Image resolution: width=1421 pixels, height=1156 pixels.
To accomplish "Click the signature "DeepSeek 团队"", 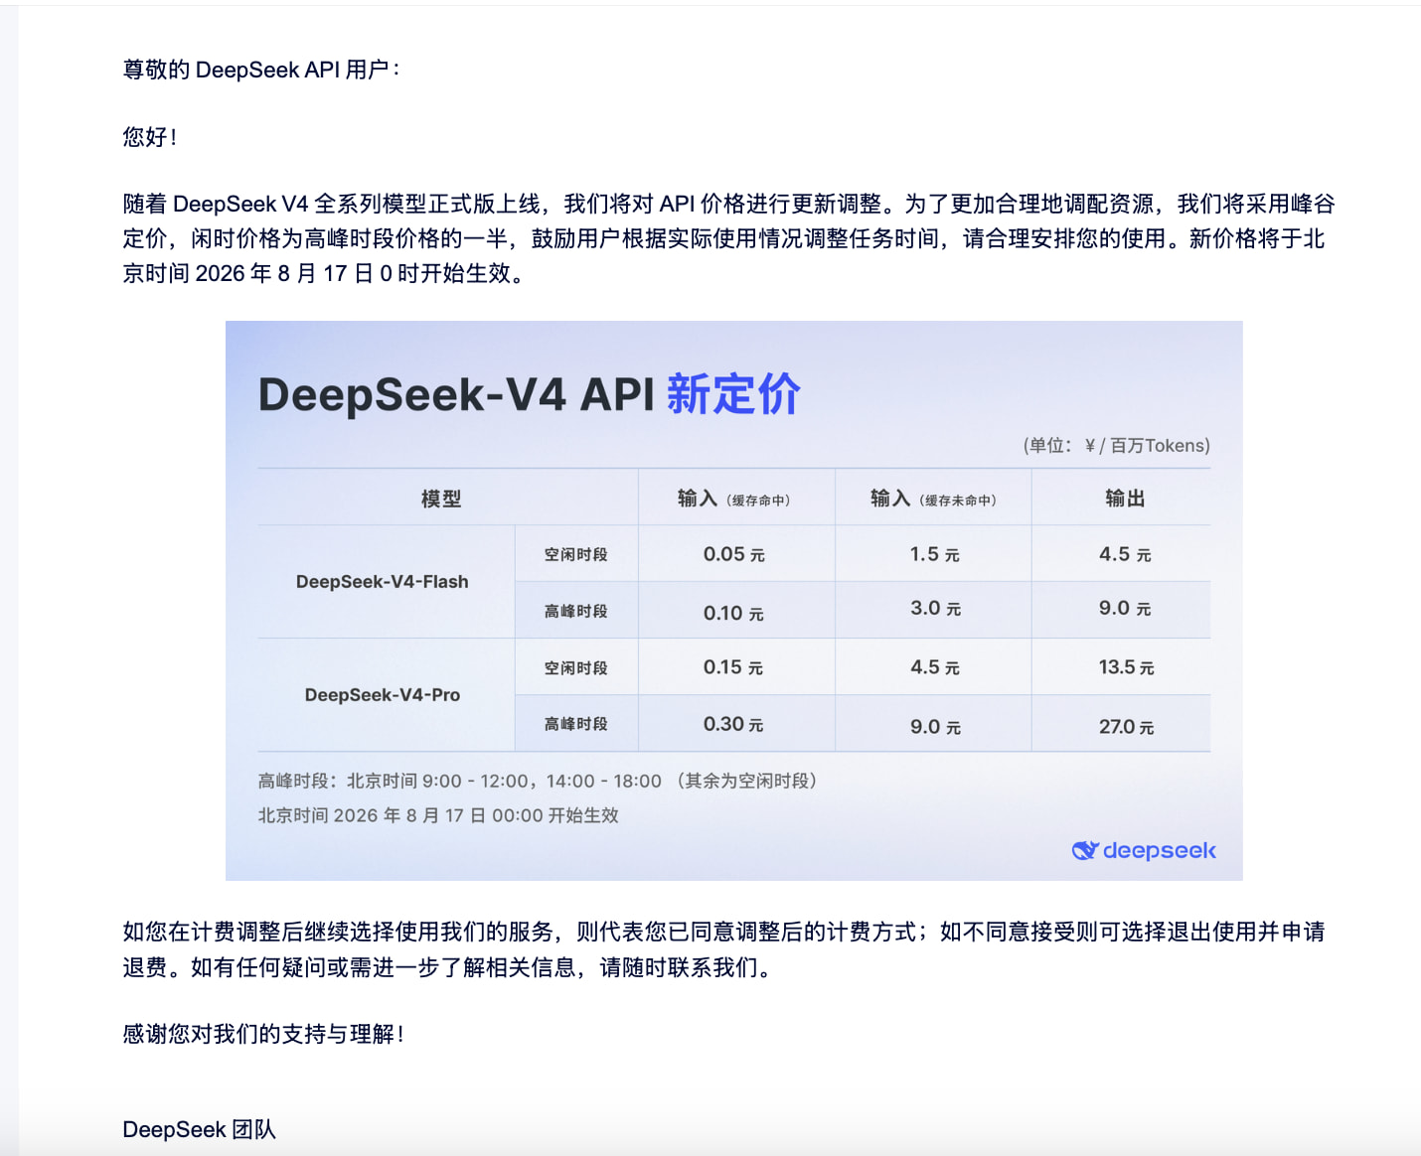I will (199, 1129).
